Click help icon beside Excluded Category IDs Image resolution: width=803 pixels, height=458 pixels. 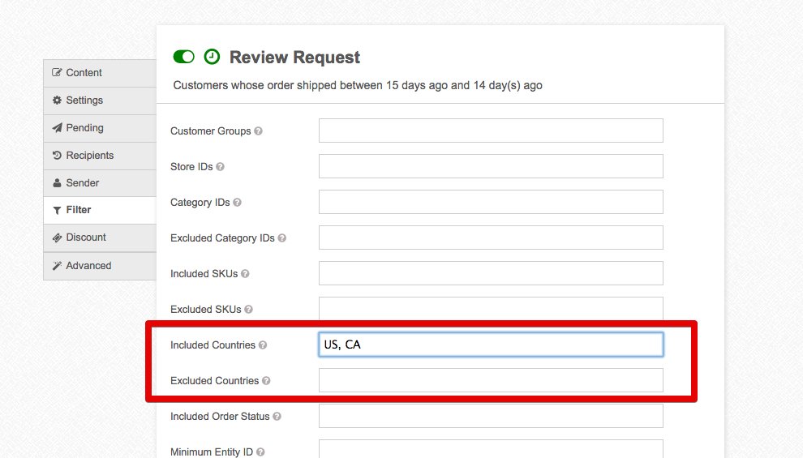pyautogui.click(x=282, y=238)
